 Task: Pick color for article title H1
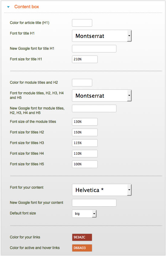pyautogui.click(x=82, y=23)
